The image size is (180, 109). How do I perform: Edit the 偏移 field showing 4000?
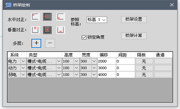(x=107, y=75)
